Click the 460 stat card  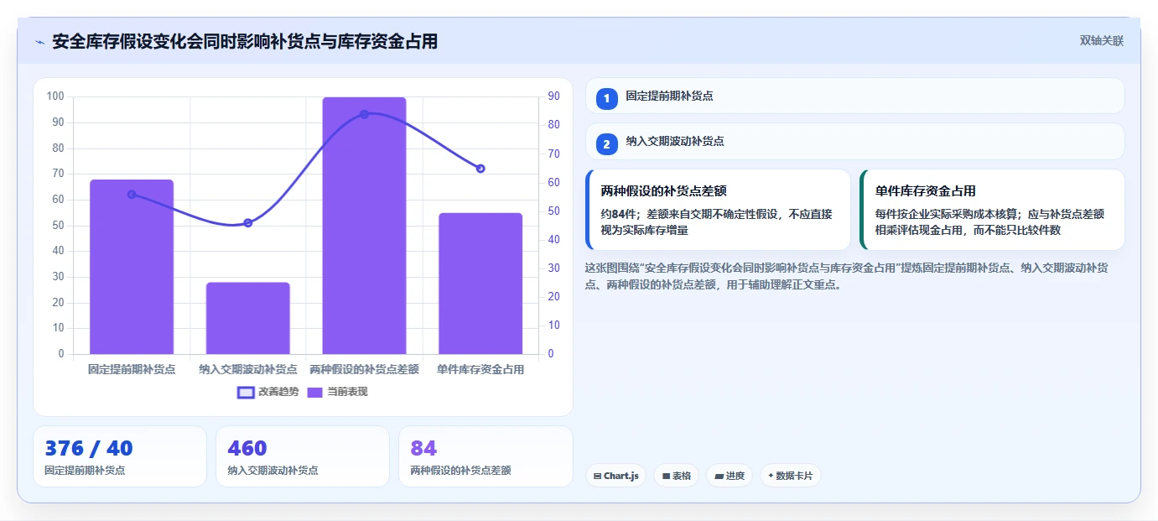point(303,456)
